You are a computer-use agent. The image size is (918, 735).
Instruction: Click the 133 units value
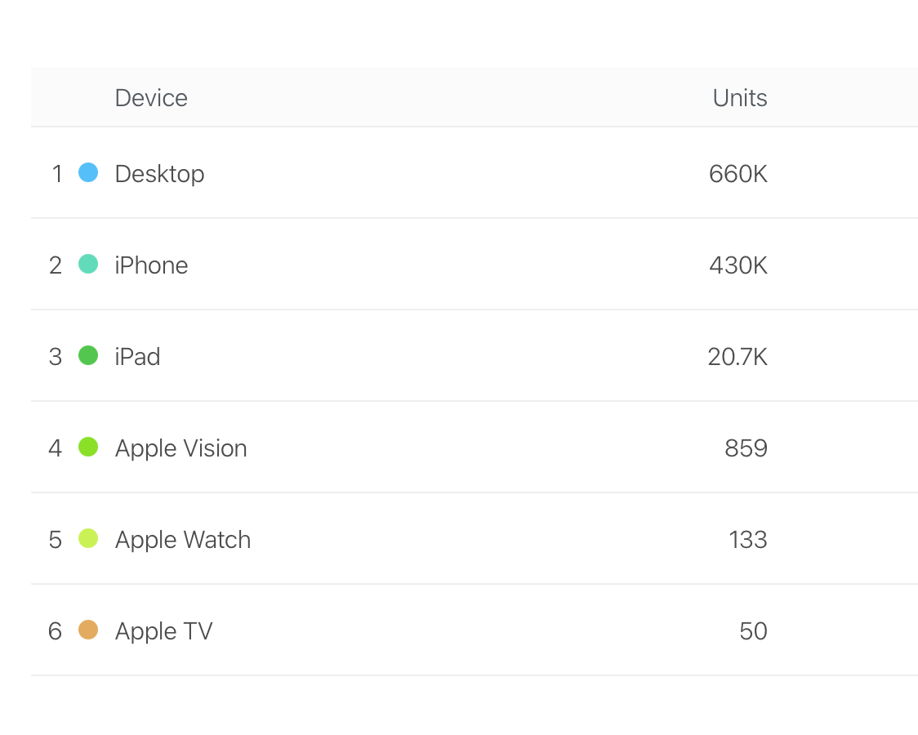click(747, 540)
